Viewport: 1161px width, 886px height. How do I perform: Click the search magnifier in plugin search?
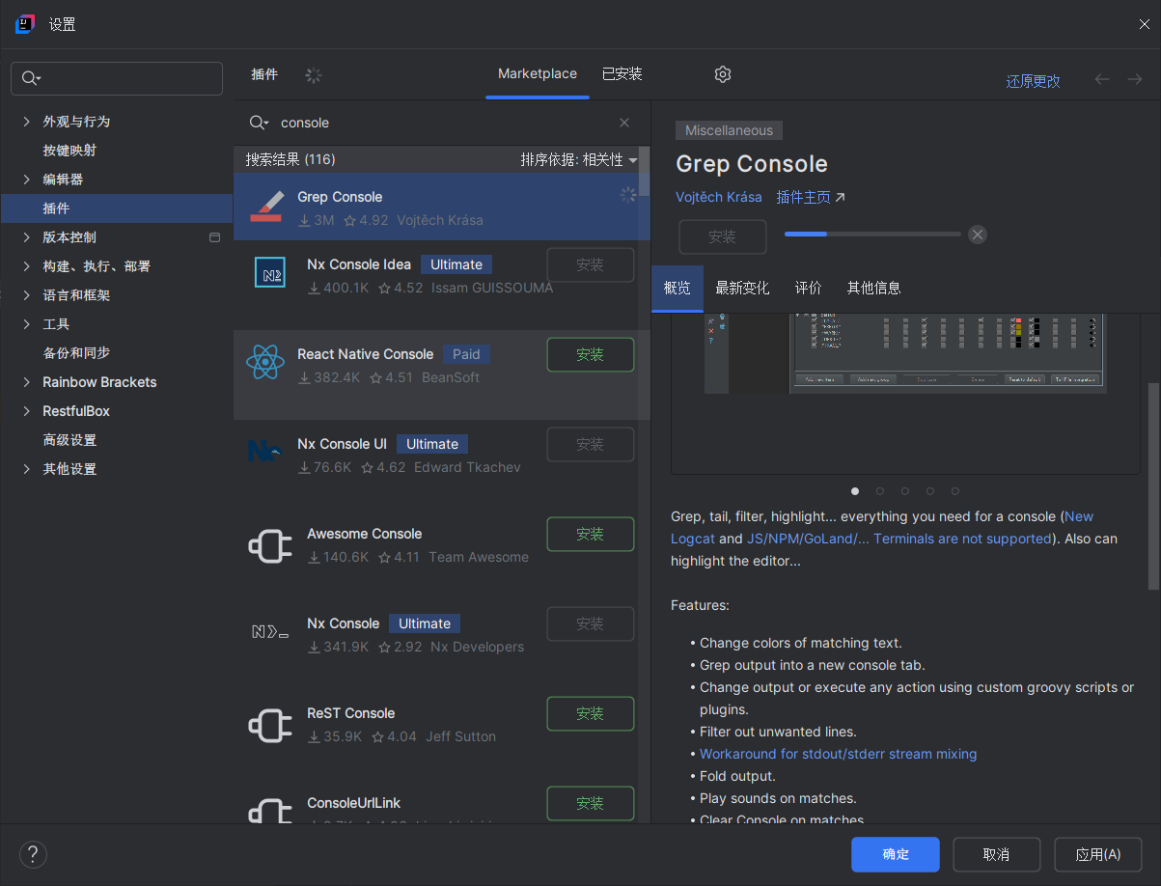click(258, 123)
